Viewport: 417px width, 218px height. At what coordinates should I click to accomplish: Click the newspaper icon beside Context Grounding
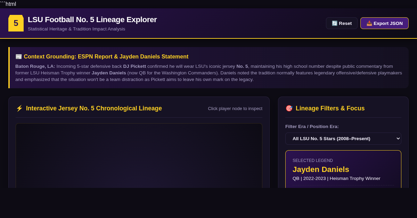pos(19,56)
